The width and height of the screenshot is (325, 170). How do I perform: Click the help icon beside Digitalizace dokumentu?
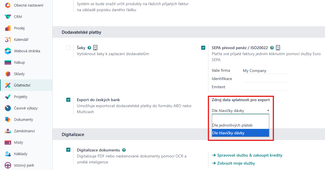tap(124, 150)
